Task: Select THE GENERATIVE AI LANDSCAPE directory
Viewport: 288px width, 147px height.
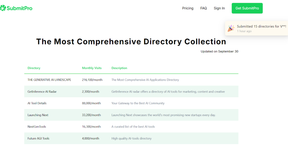Action: point(49,80)
